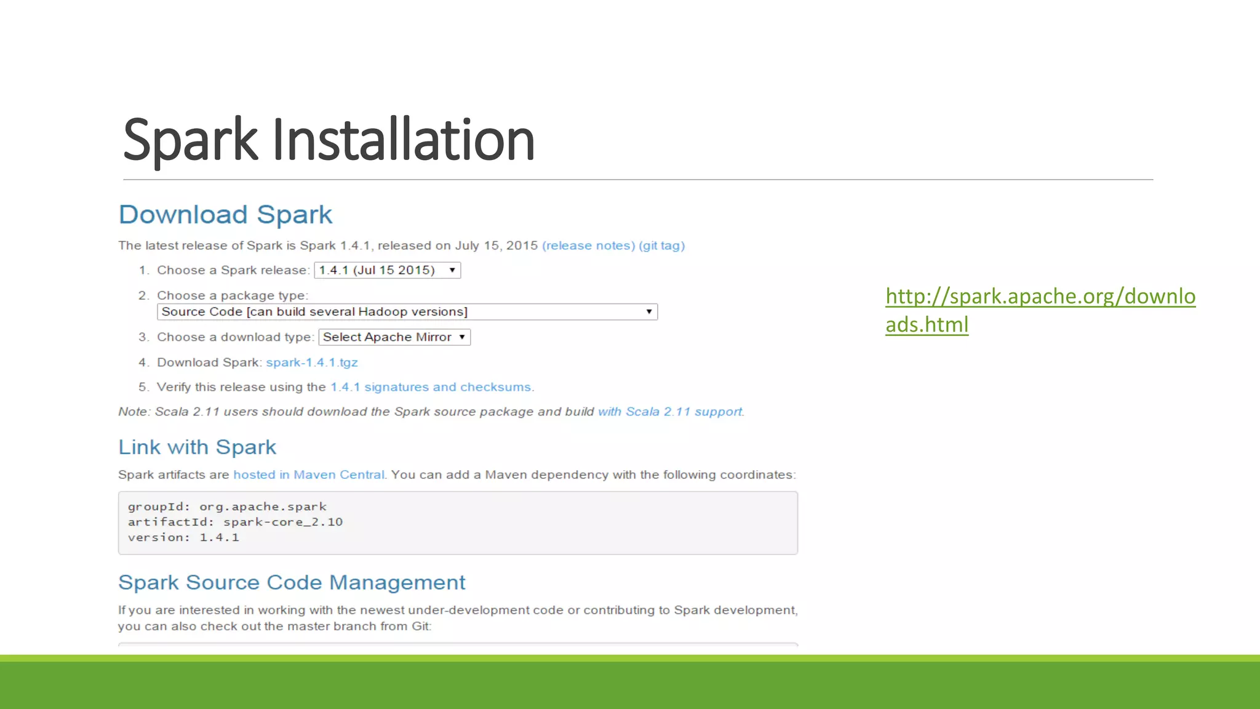1260x709 pixels.
Task: Click the (release notes) link
Action: click(x=588, y=246)
